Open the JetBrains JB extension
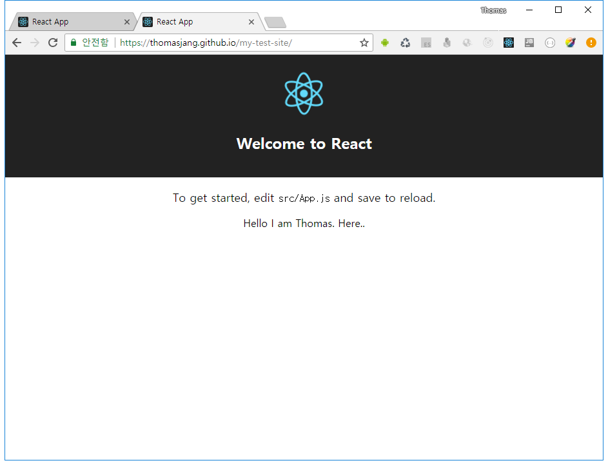The image size is (608, 465). (529, 43)
